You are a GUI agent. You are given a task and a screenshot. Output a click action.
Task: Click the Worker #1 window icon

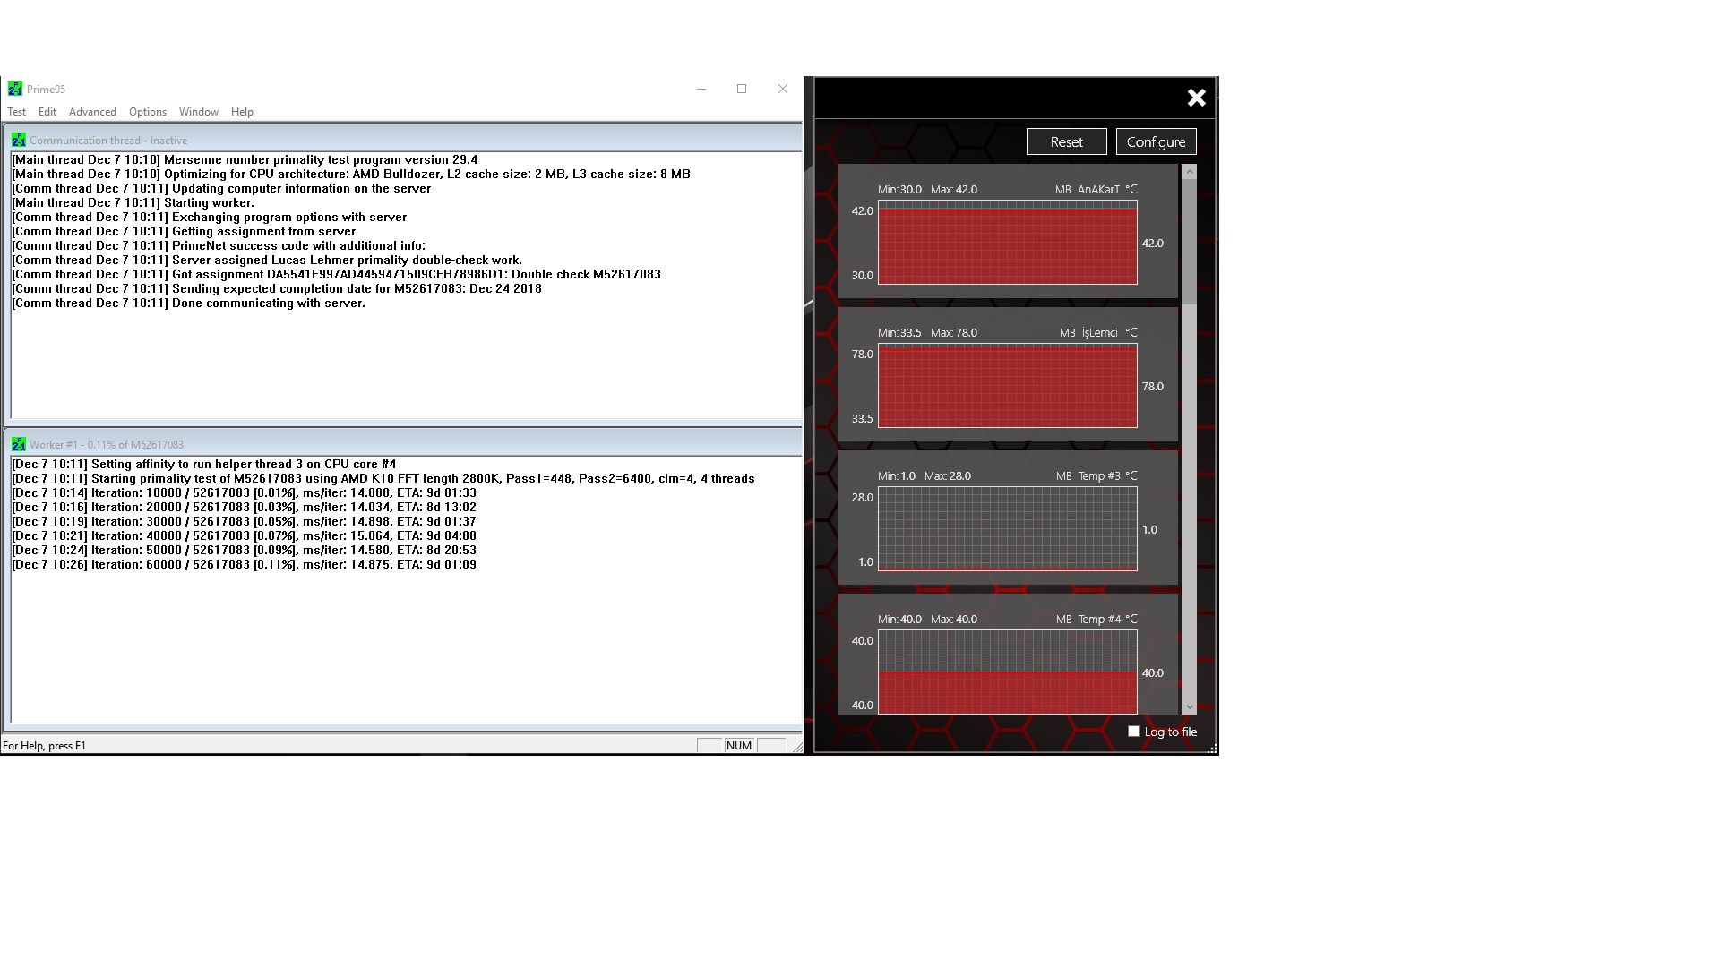18,444
